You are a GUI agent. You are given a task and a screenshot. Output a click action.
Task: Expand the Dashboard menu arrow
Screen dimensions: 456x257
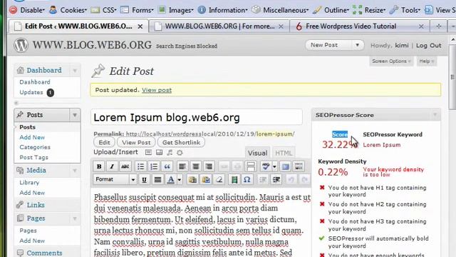click(x=75, y=71)
